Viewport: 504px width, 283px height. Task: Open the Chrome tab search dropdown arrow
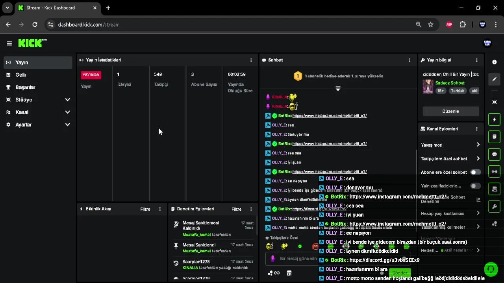click(x=7, y=7)
